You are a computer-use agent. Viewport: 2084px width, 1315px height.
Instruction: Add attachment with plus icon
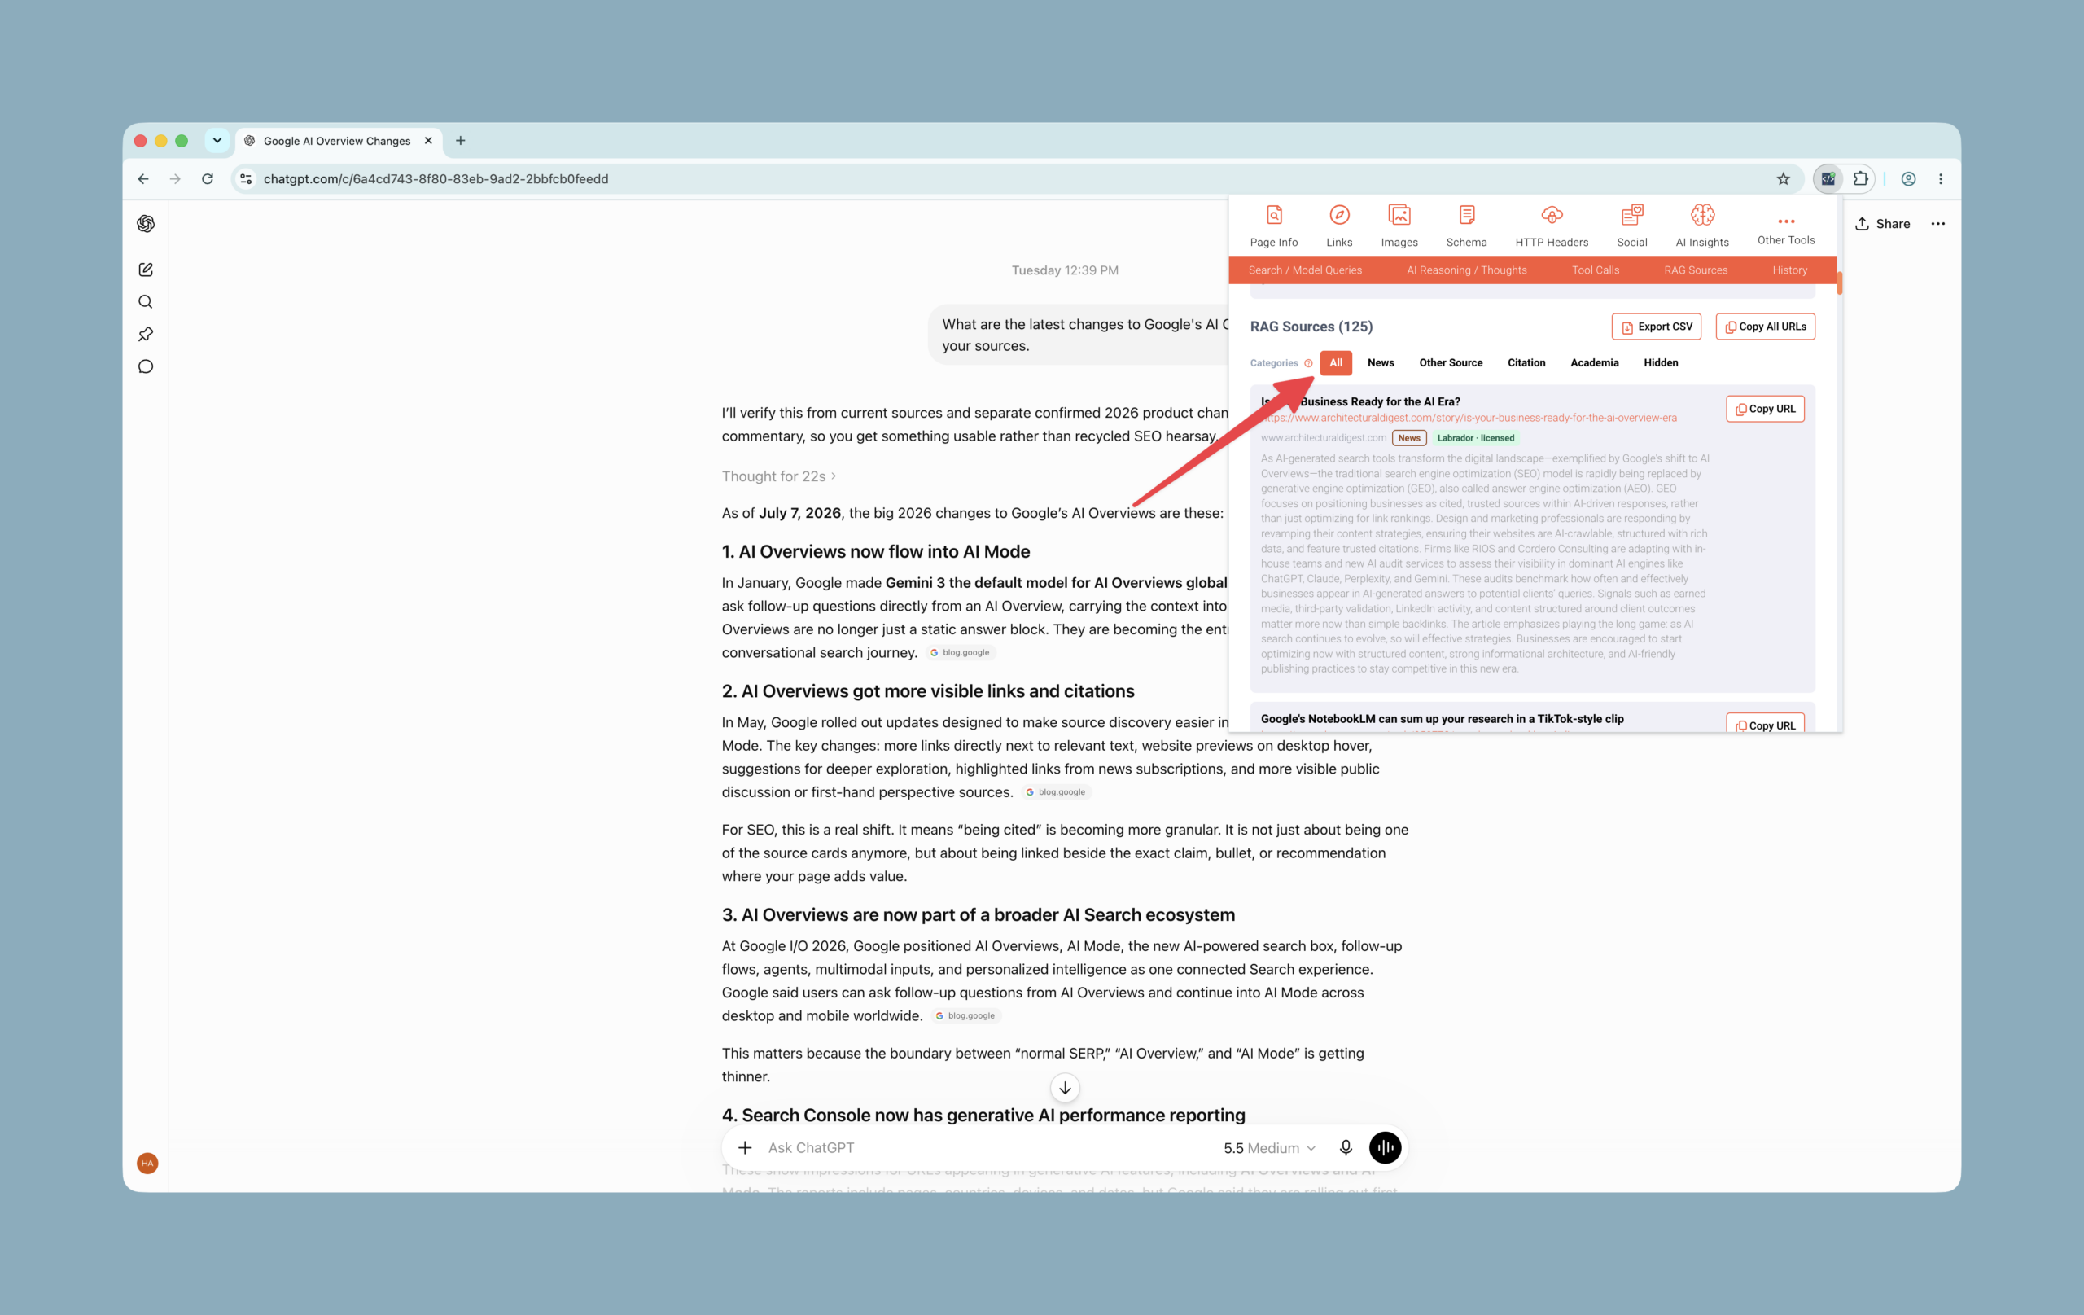click(745, 1147)
